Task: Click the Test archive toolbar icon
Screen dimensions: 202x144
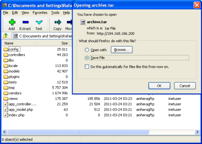Action: click(x=39, y=22)
